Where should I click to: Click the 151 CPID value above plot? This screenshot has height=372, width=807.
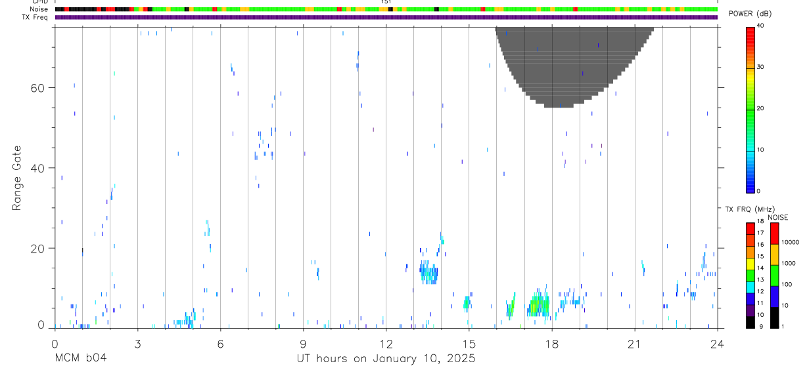tap(386, 2)
